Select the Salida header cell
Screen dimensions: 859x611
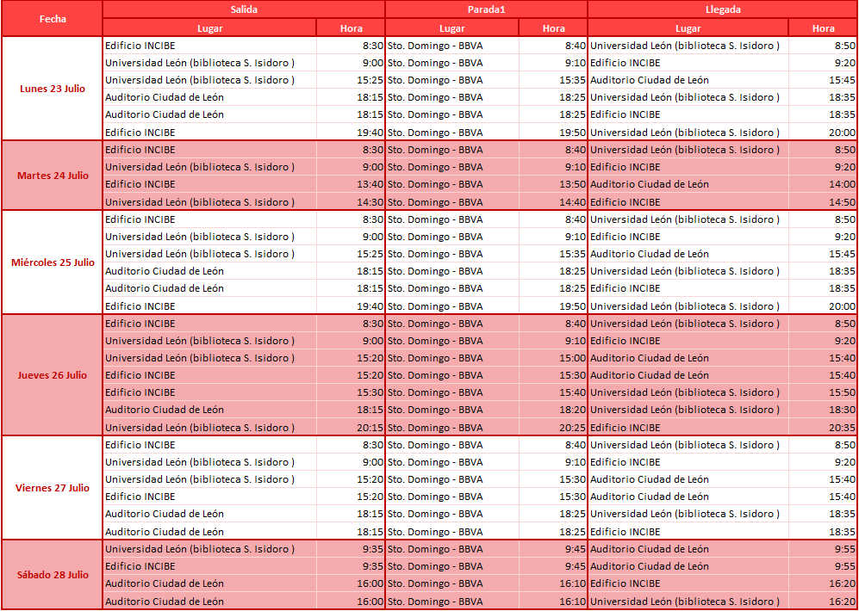point(244,9)
